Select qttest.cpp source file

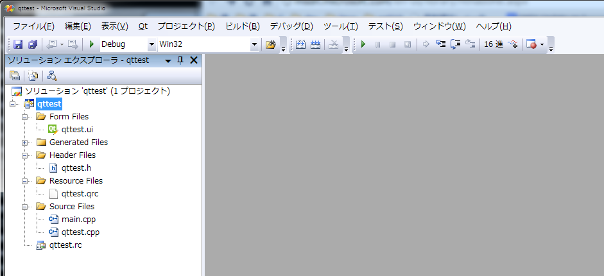[x=80, y=232]
